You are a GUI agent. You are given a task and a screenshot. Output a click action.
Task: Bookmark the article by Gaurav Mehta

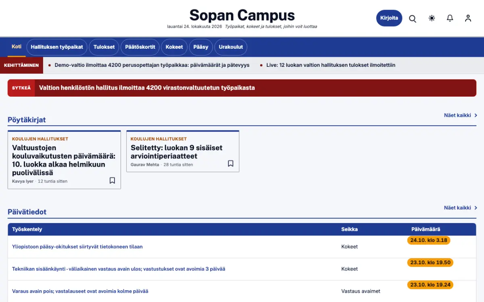tap(231, 163)
